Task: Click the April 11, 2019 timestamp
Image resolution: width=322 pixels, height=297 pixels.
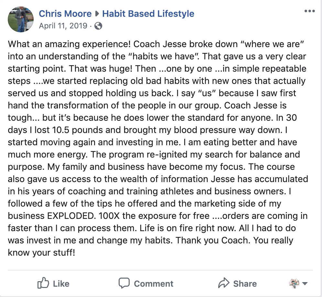Action: click(x=63, y=26)
